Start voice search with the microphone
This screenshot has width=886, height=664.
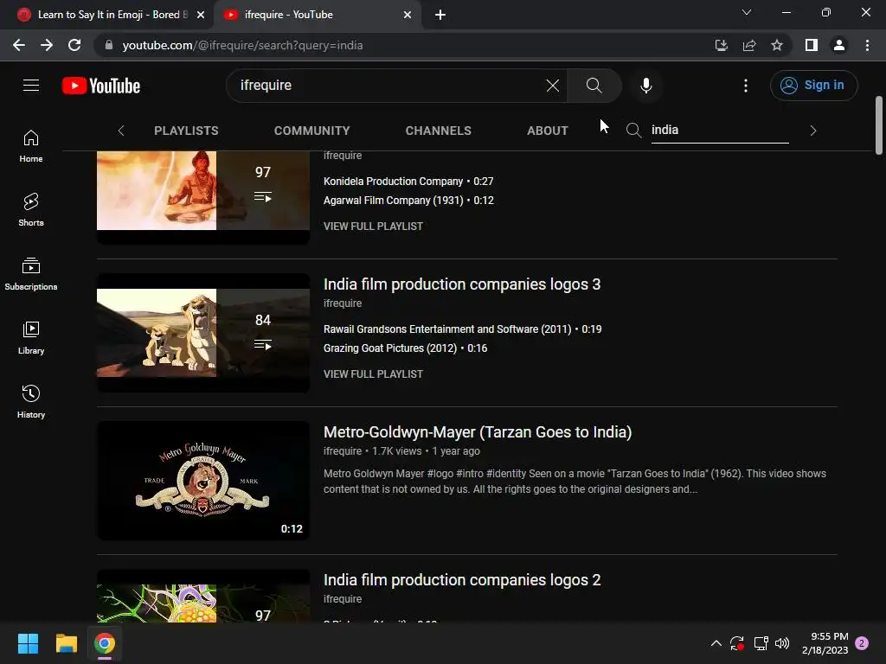(645, 86)
